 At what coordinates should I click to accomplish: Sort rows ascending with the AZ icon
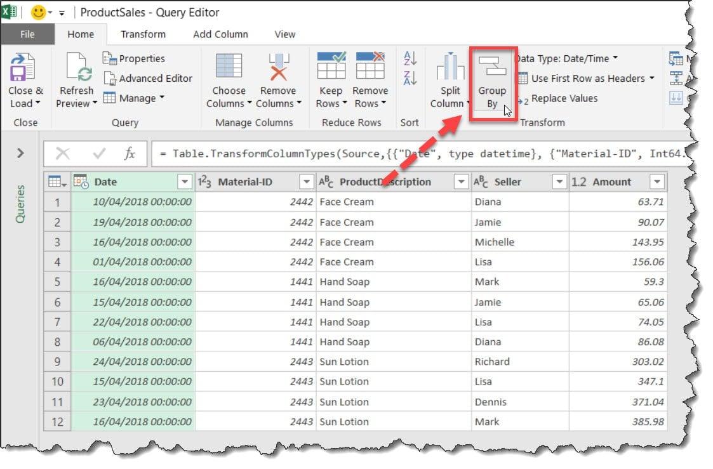pyautogui.click(x=410, y=58)
